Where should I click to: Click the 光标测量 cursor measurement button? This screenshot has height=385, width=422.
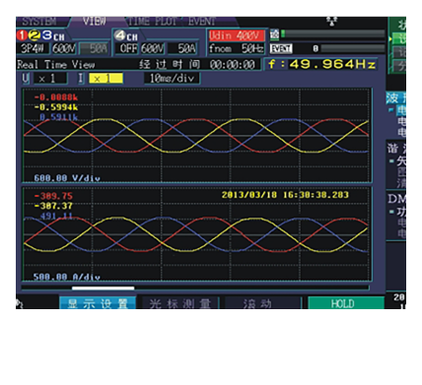coord(179,303)
